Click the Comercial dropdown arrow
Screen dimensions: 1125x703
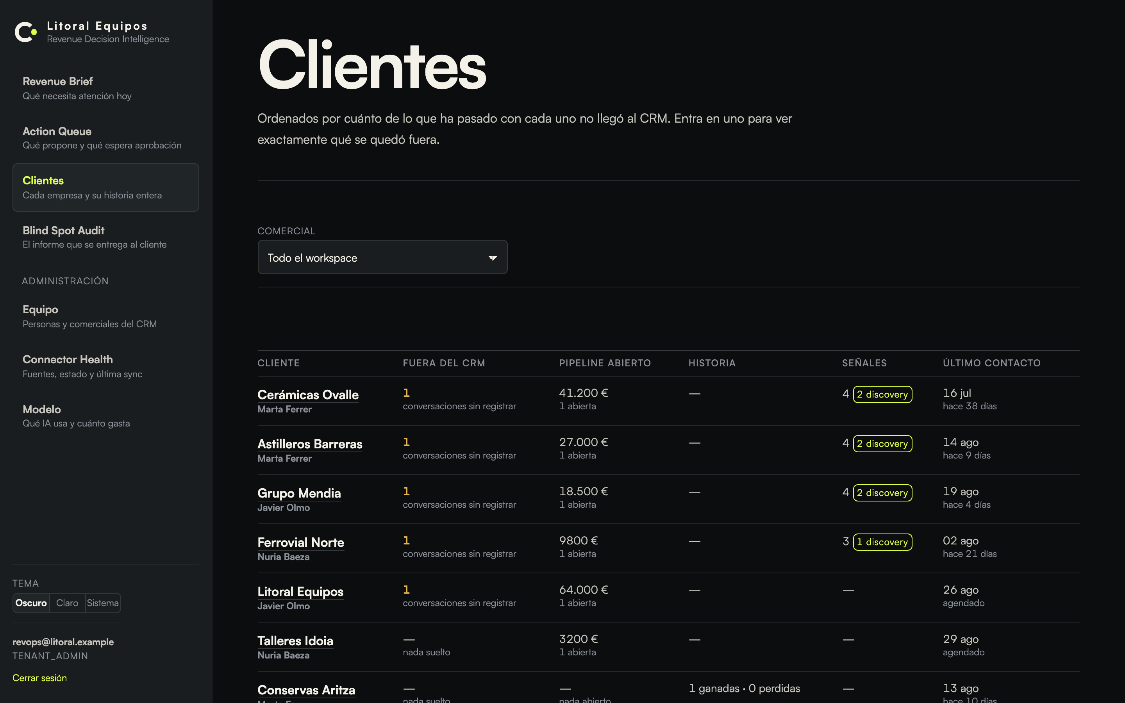tap(493, 258)
